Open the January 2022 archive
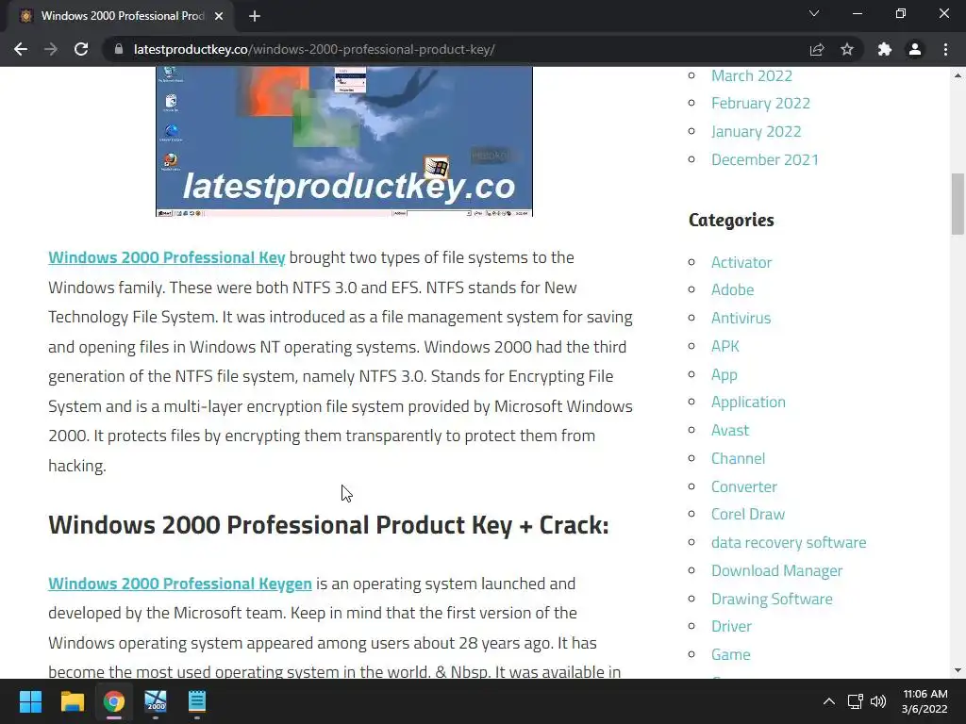This screenshot has width=966, height=724. point(756,132)
